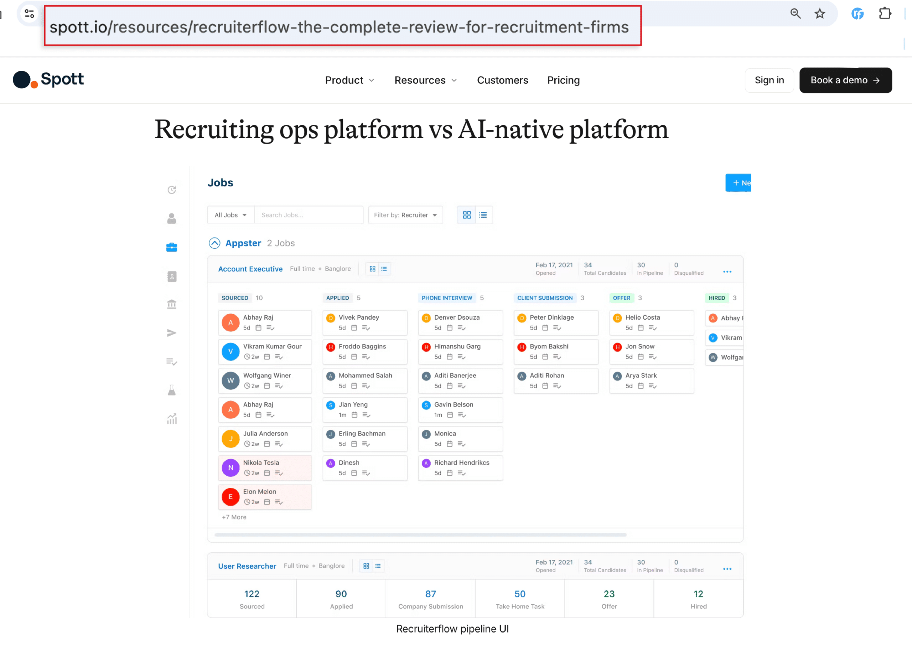Screen dimensions: 912x646
Task: Click the blue New button in Jobs
Action: (x=738, y=183)
